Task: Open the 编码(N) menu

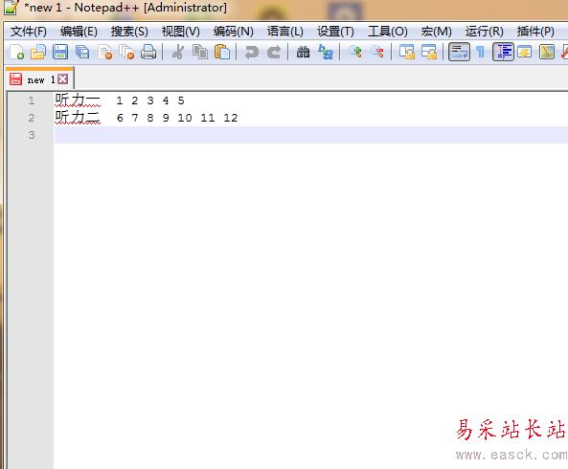Action: pyautogui.click(x=234, y=32)
